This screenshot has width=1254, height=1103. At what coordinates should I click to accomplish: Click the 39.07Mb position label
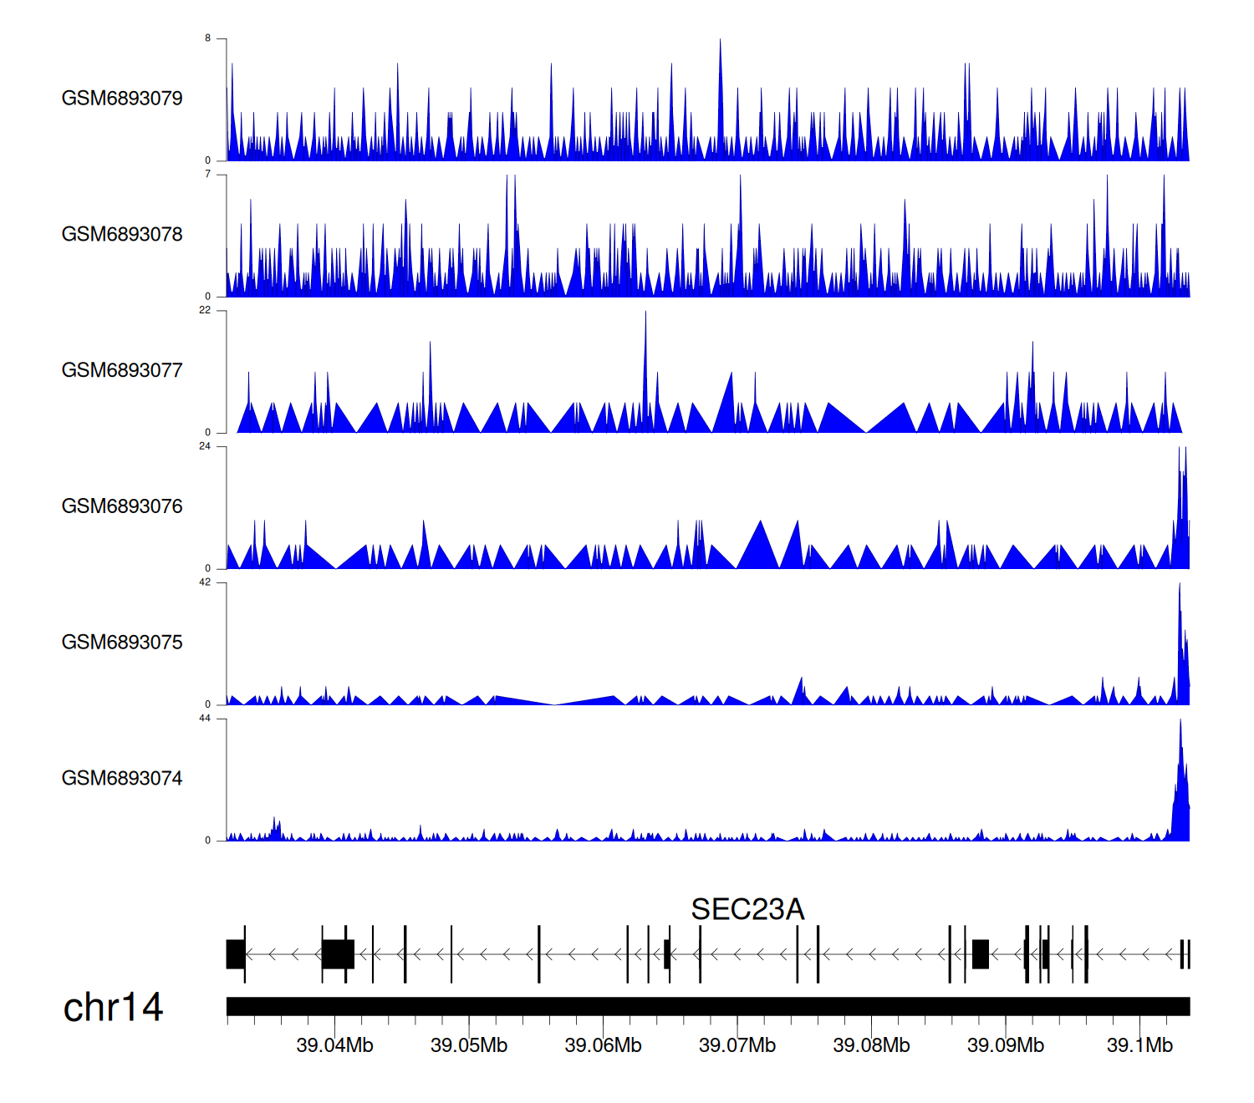737,1045
